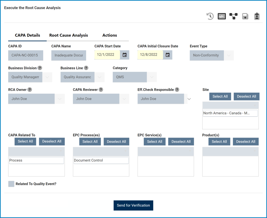Viewport: 267px width, 218px height.
Task: Open CAPA Initial Closure Date calendar
Action: [168, 55]
